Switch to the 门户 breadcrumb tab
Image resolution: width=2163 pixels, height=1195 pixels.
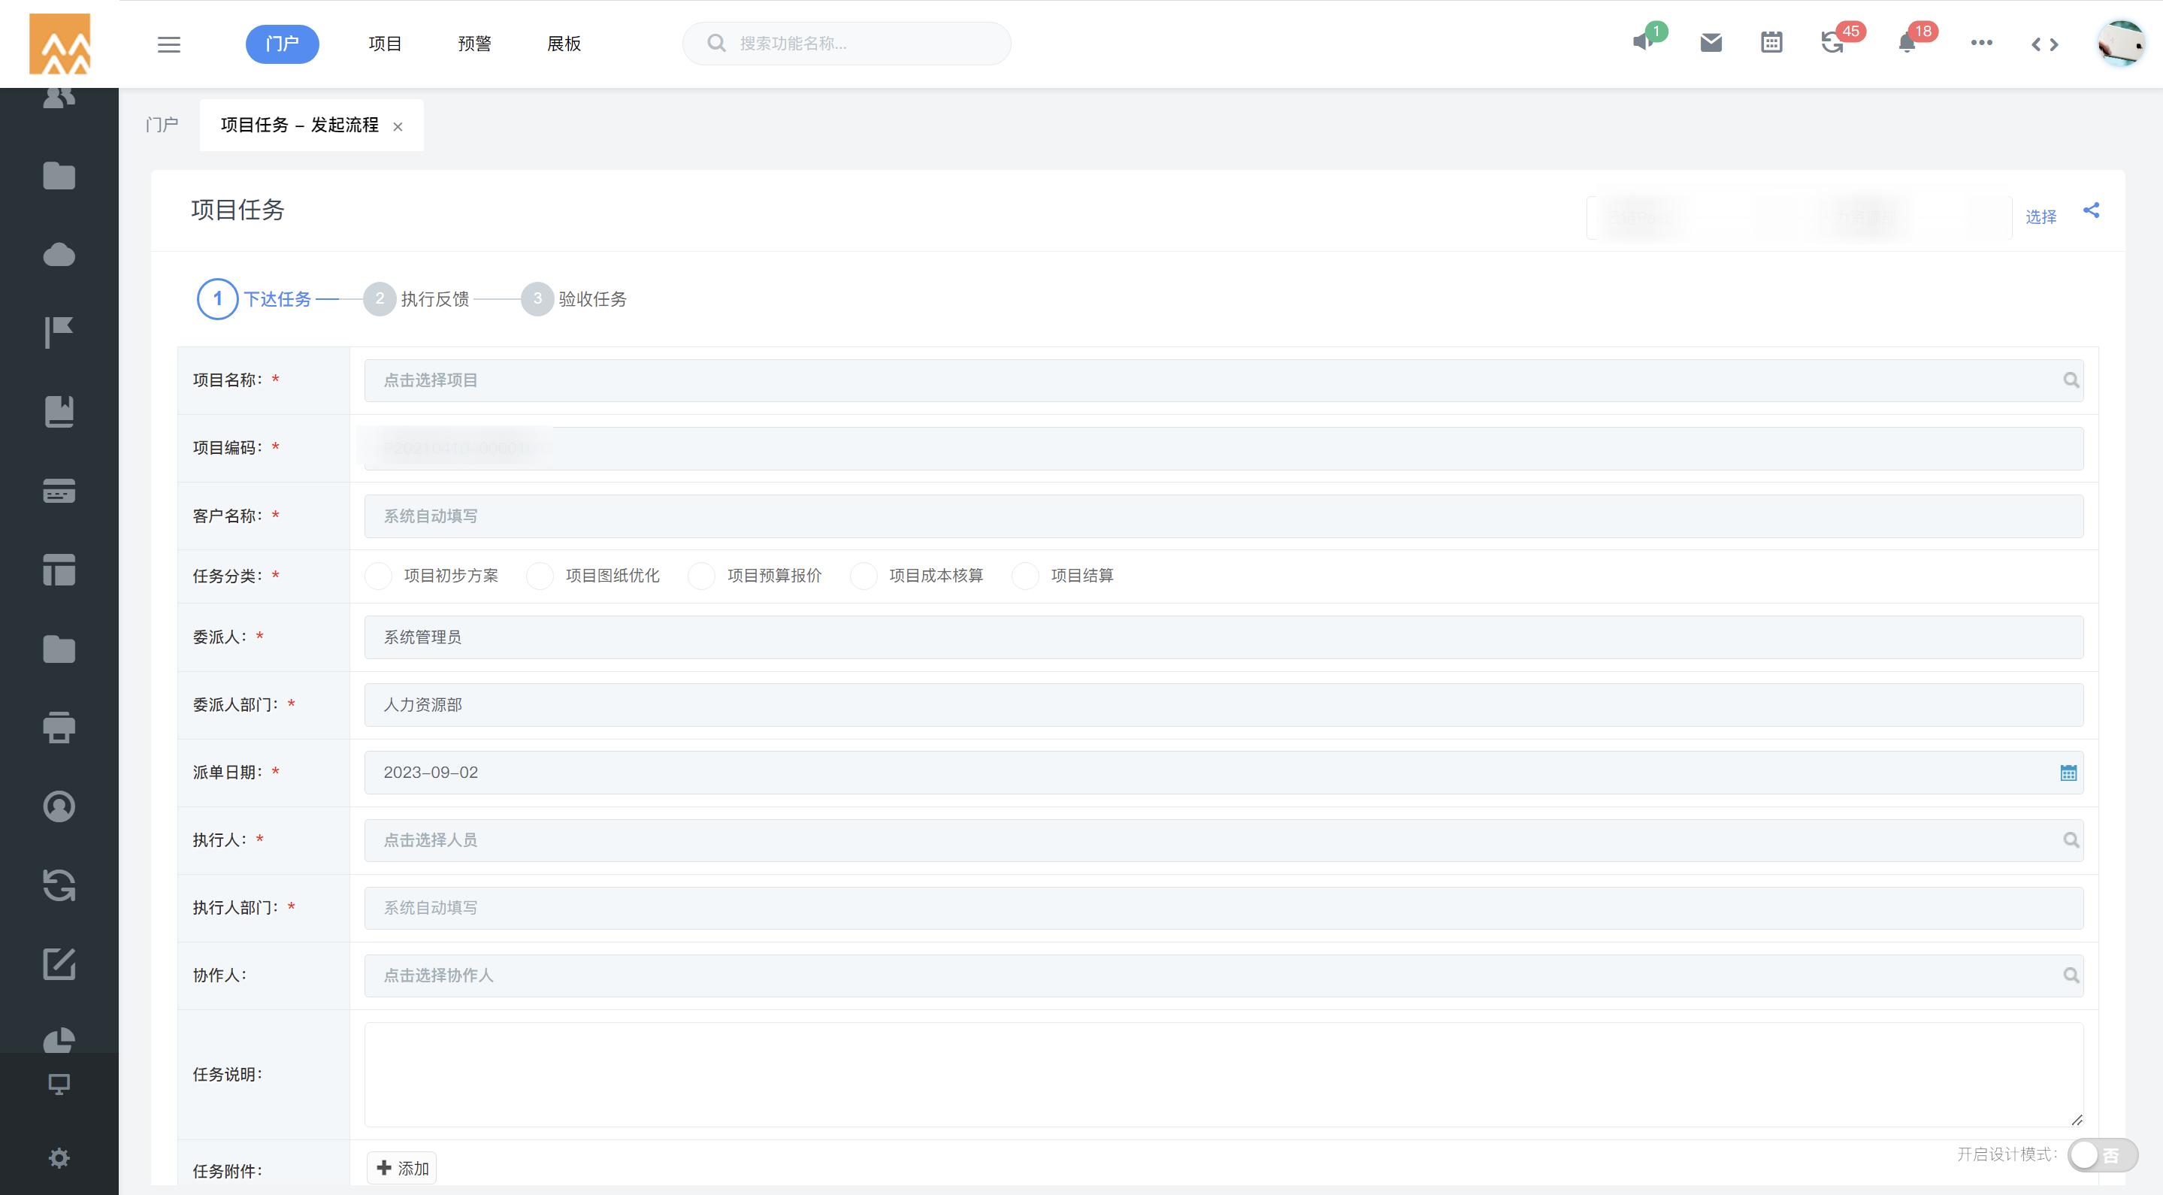pos(162,125)
